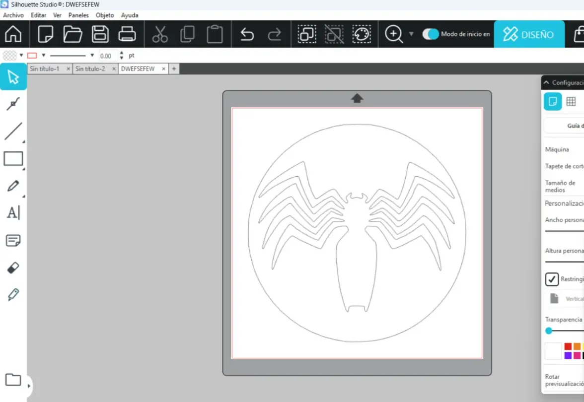Screen dimensions: 584x402
Task: Choose the Rectangle drawing tool
Action: click(x=13, y=159)
